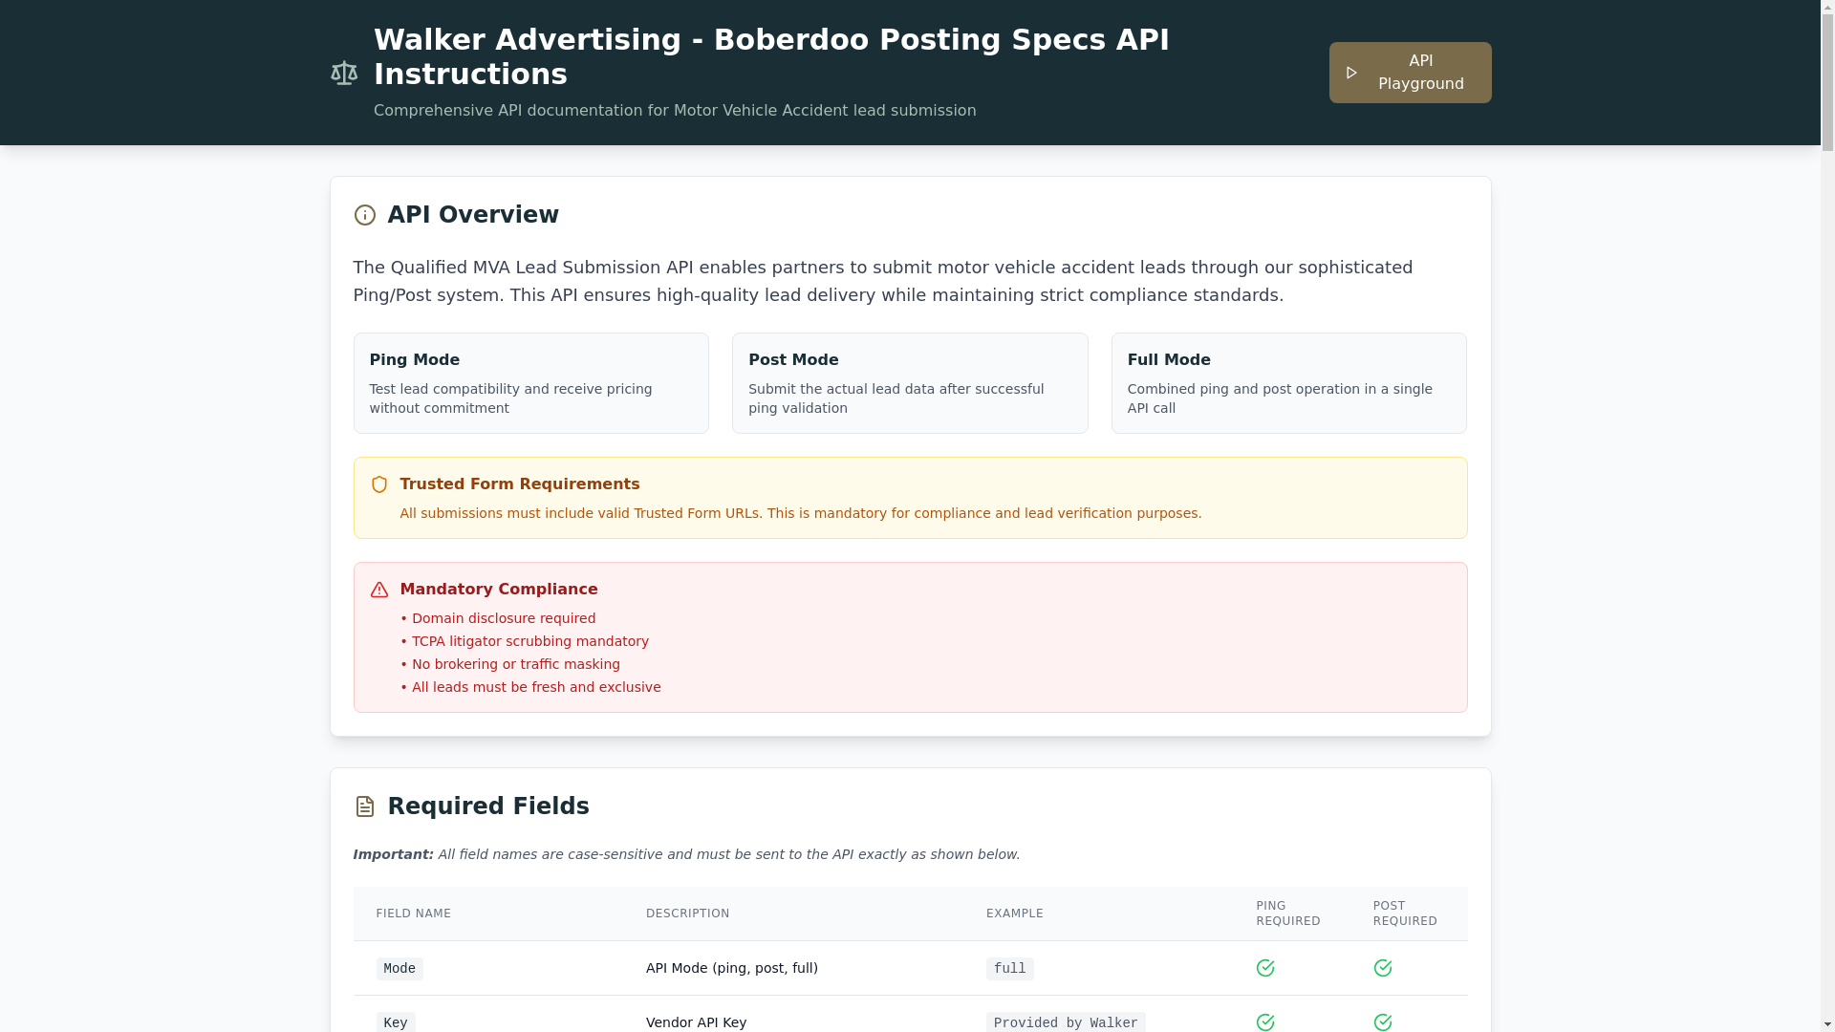Click Ping Required checkmark in Mode row
This screenshot has width=1835, height=1032.
point(1265,968)
